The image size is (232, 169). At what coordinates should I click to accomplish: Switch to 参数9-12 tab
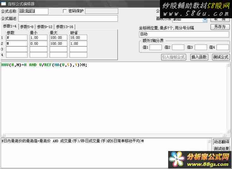coord(45,27)
